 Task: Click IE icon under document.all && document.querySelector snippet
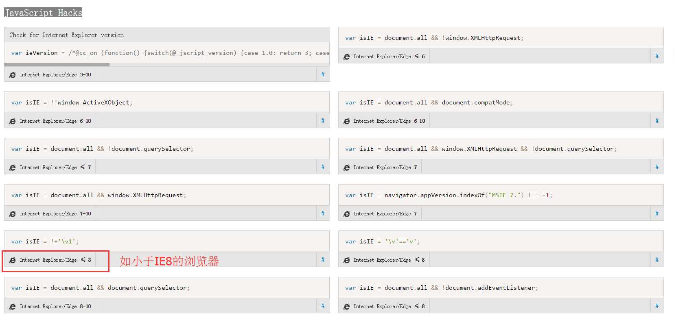click(x=13, y=307)
